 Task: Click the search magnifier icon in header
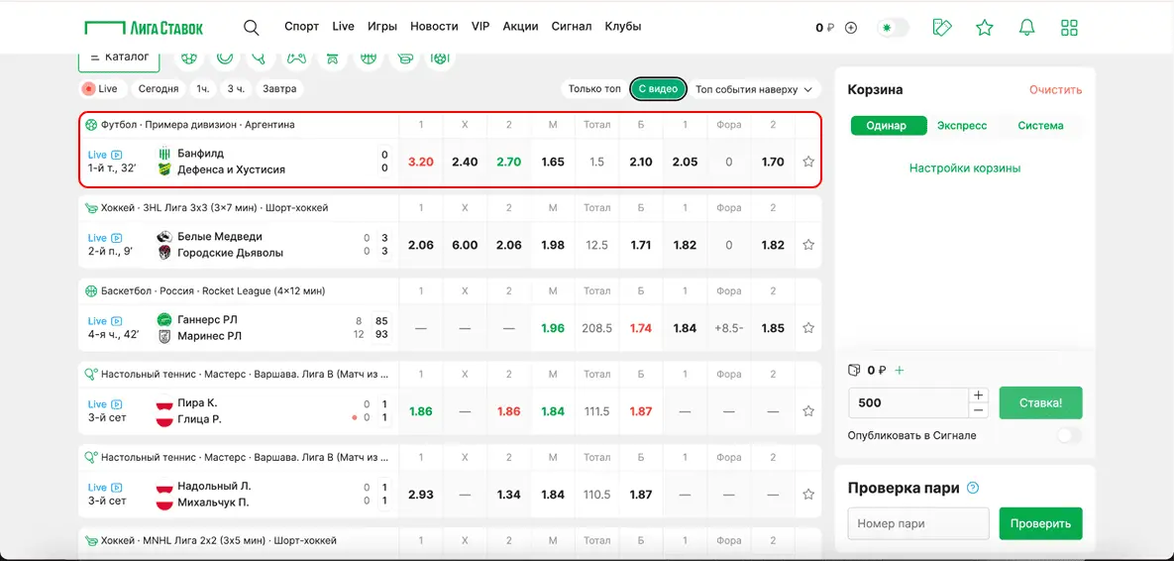pyautogui.click(x=252, y=28)
